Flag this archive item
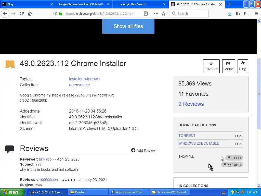Viewport: 261px width, 196px height. click(243, 66)
